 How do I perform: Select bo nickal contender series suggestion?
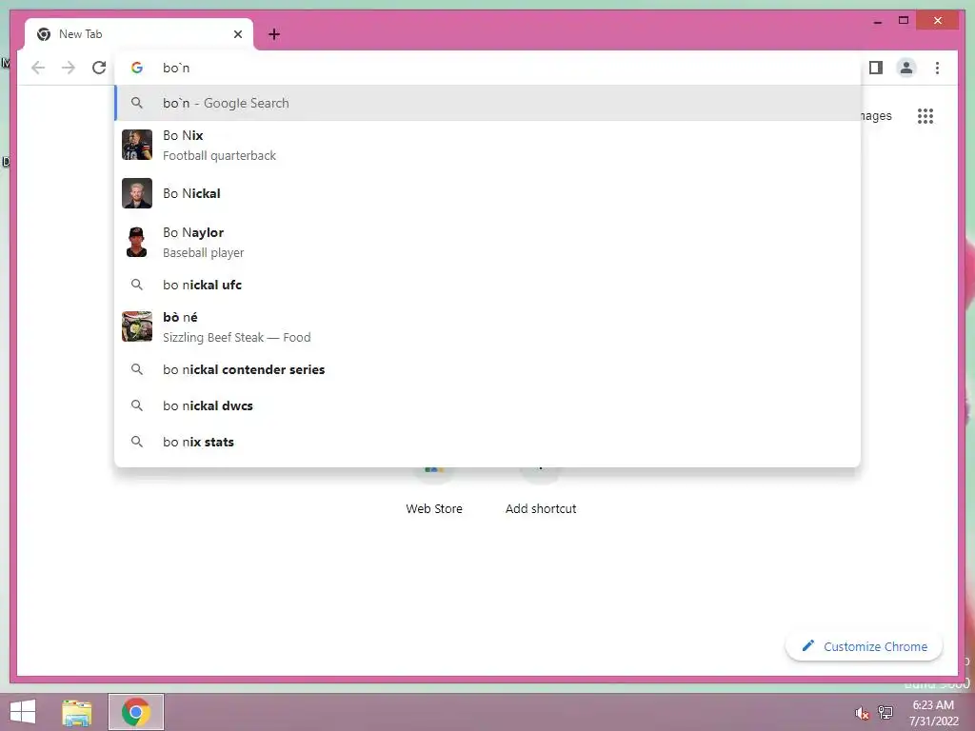click(487, 369)
